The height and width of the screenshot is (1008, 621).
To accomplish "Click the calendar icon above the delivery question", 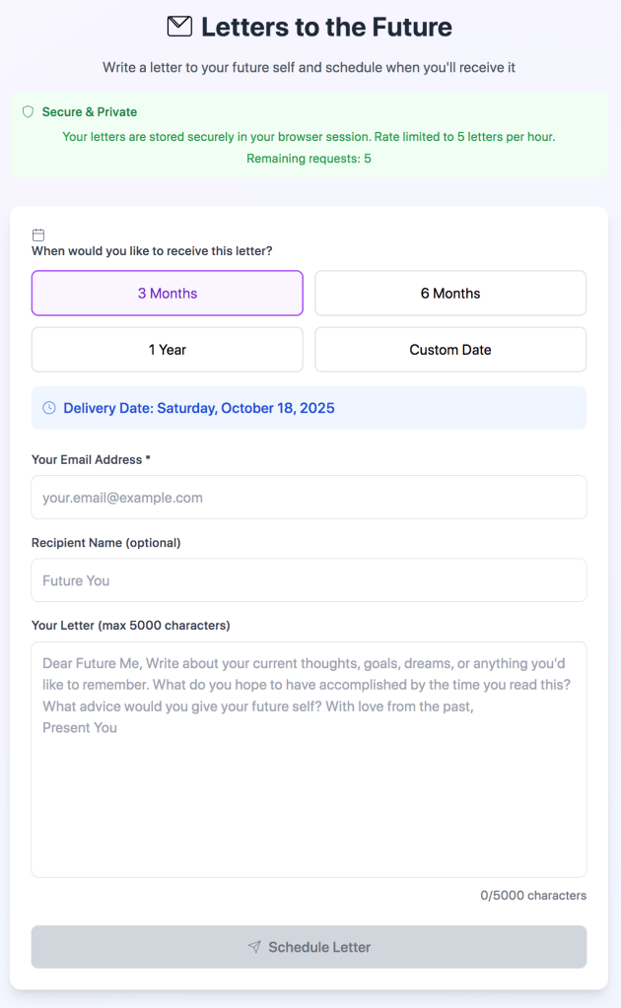I will [x=38, y=235].
